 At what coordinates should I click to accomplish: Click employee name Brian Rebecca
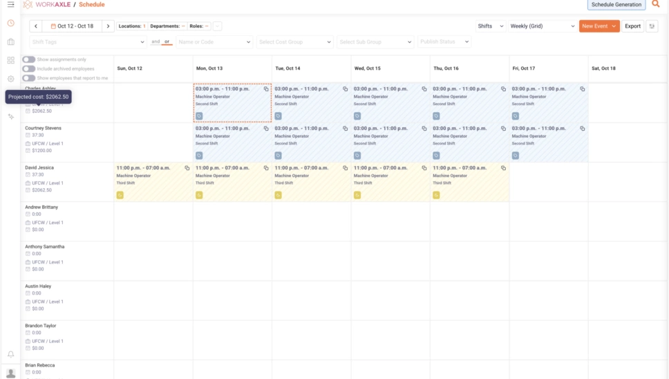point(39,365)
